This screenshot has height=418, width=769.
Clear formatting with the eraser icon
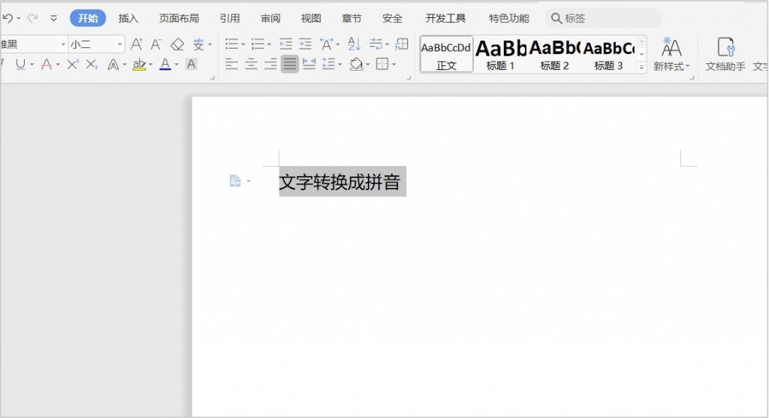pos(177,44)
